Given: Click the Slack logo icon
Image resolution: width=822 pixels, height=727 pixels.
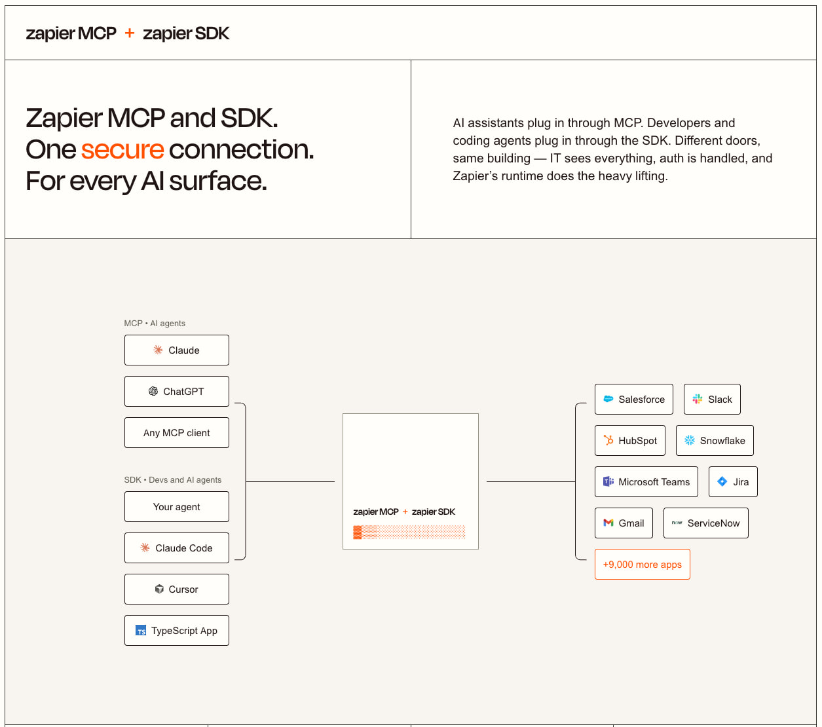Looking at the screenshot, I should tap(698, 400).
